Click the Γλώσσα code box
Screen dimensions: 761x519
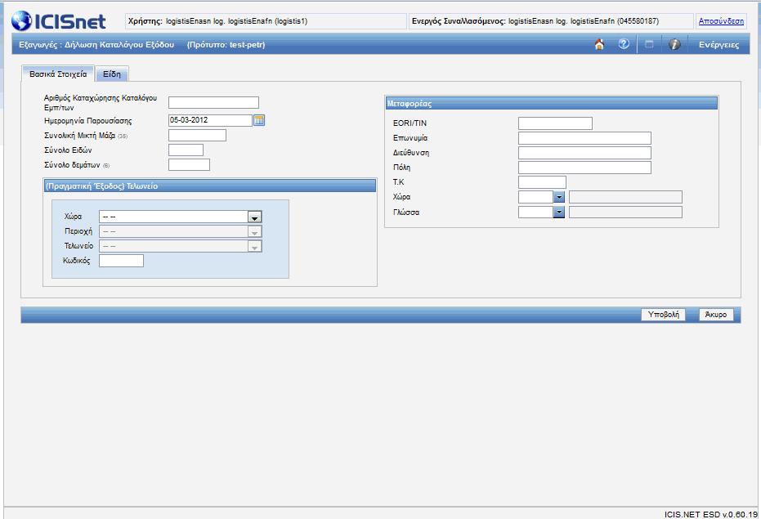pyautogui.click(x=536, y=213)
